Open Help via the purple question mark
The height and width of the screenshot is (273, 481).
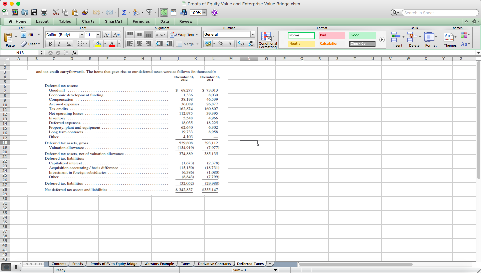pos(214,13)
